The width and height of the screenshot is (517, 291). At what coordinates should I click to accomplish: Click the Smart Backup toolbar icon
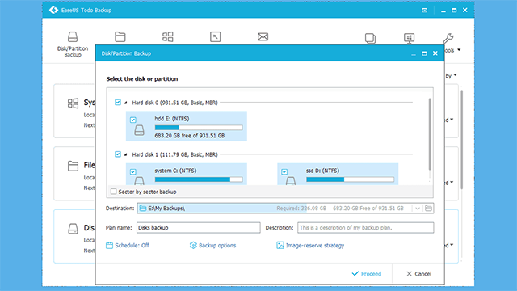tap(216, 36)
